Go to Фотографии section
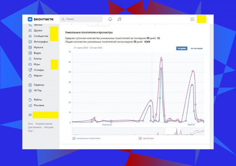 (41, 42)
